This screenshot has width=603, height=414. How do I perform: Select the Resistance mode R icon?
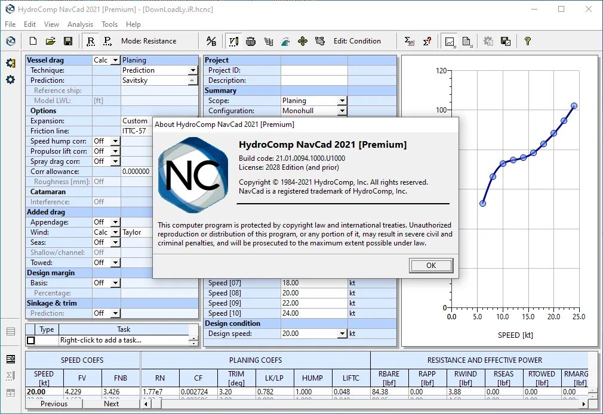click(x=91, y=41)
